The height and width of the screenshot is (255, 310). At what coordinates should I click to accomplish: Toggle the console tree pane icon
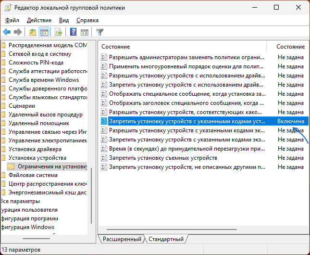(x=44, y=32)
